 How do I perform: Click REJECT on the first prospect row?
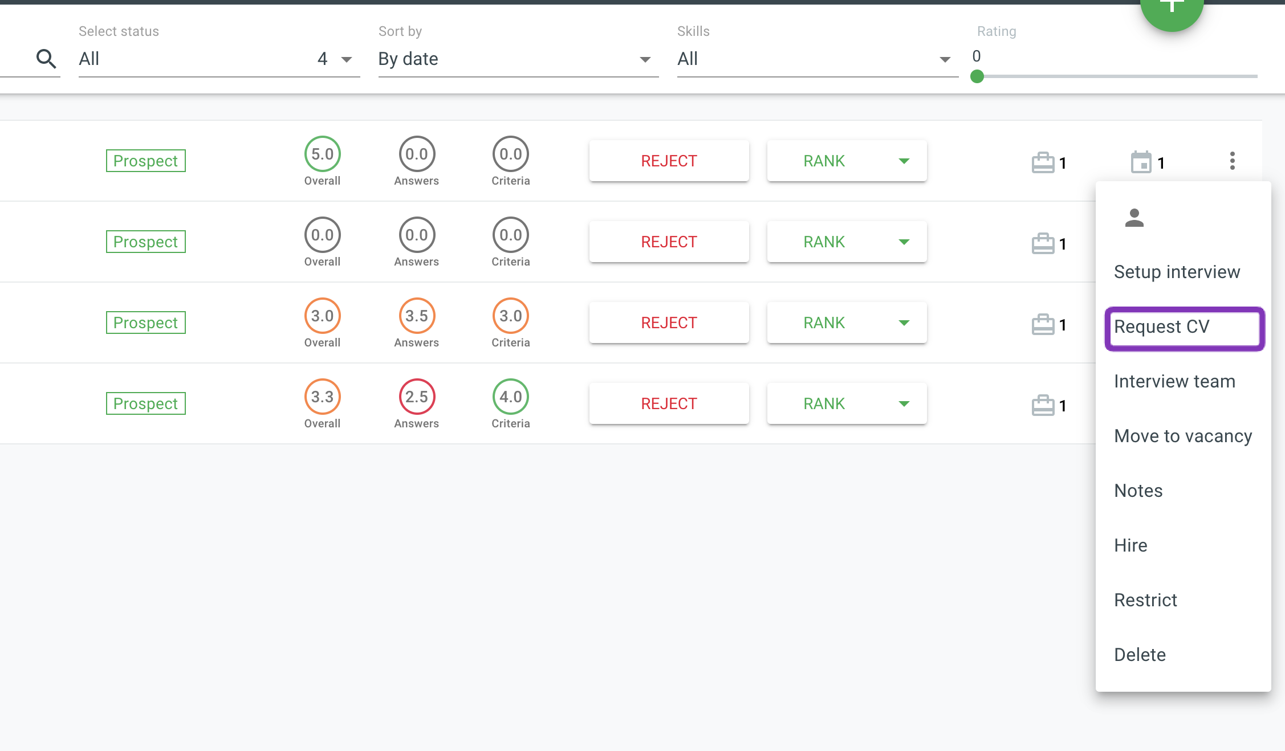coord(669,161)
